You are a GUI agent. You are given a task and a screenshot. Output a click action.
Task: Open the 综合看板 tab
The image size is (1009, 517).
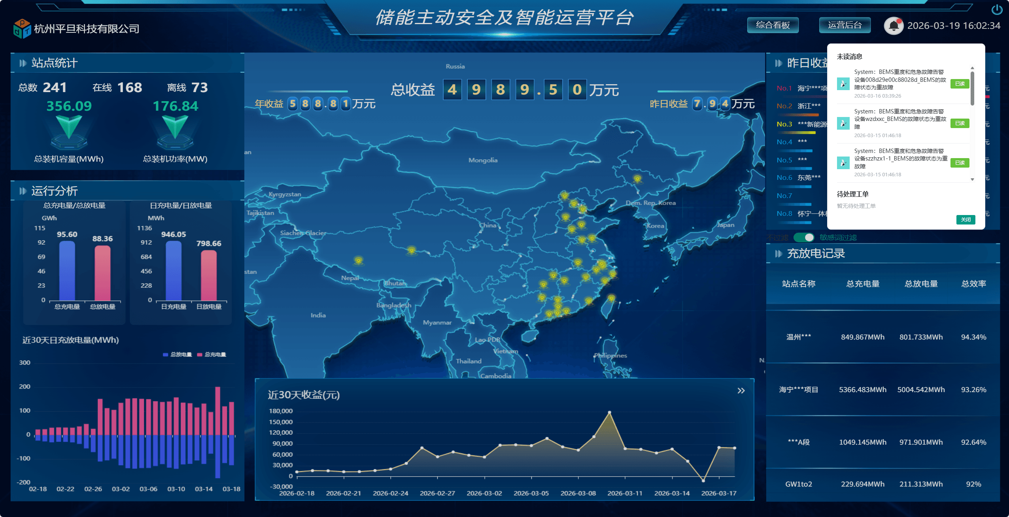tap(773, 25)
